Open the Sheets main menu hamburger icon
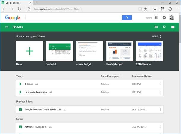181x134 pixels. (x=7, y=27)
